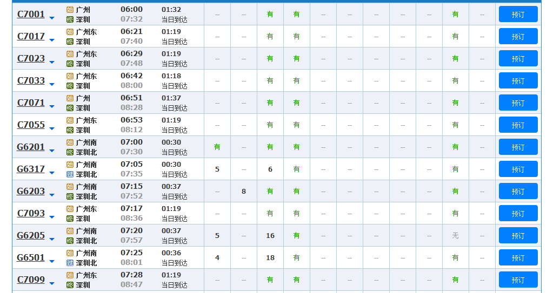Open train C7001 details link
This screenshot has height=293, width=560.
31,14
